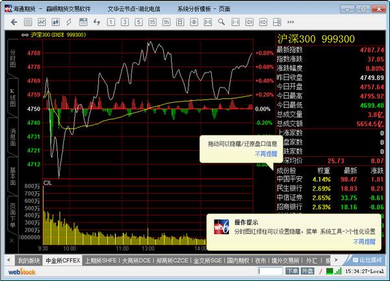
Task: Click the 沪深300 (SHSE 999300) chart title
Action: 58,35
